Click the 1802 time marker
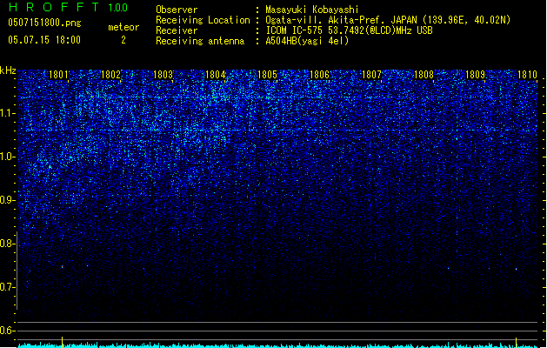 pos(110,75)
